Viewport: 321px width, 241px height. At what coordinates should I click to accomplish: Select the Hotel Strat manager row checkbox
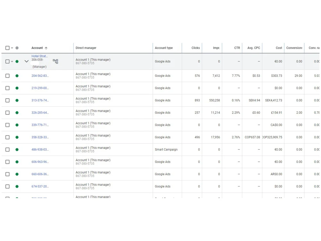[7, 61]
